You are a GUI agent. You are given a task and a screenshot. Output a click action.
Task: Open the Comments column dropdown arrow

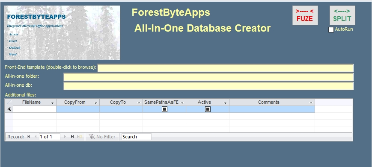coord(311,103)
